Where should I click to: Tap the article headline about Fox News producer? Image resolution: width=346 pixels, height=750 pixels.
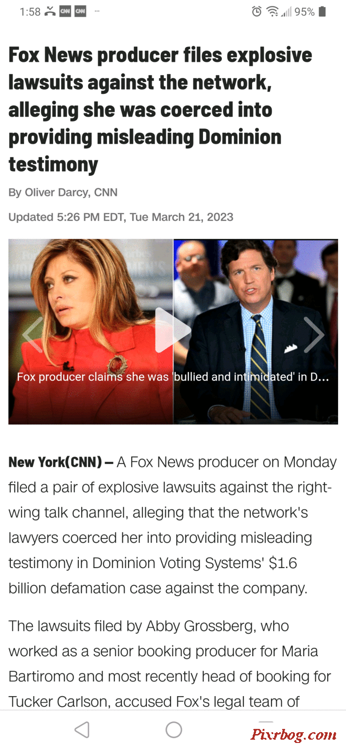coord(160,110)
